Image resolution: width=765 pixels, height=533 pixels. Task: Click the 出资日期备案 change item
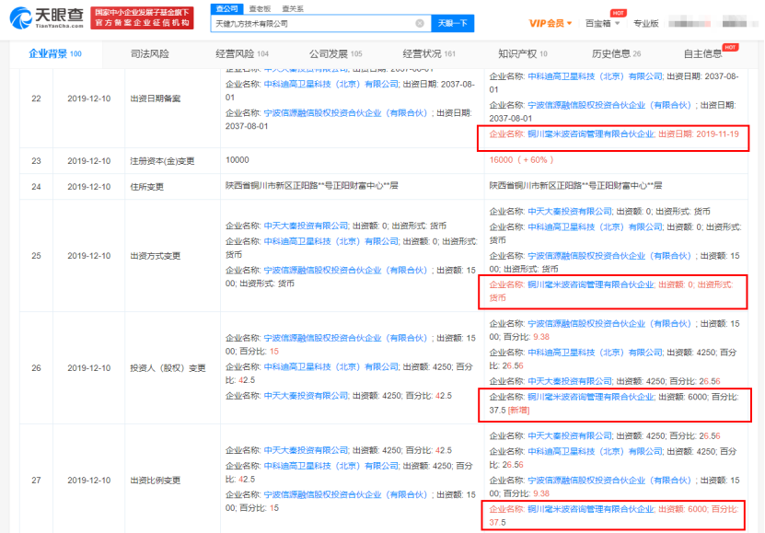(x=156, y=98)
